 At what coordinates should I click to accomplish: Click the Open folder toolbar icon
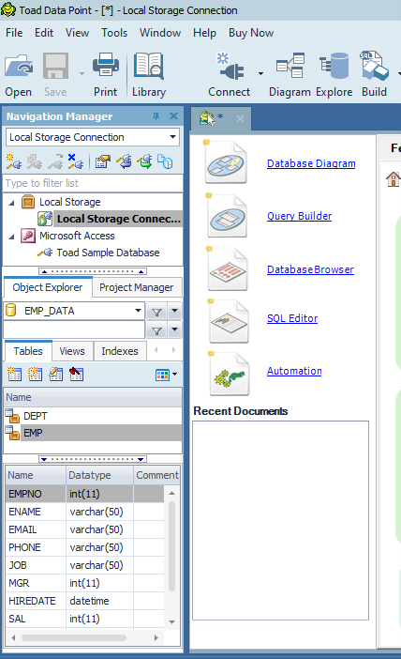[x=19, y=67]
